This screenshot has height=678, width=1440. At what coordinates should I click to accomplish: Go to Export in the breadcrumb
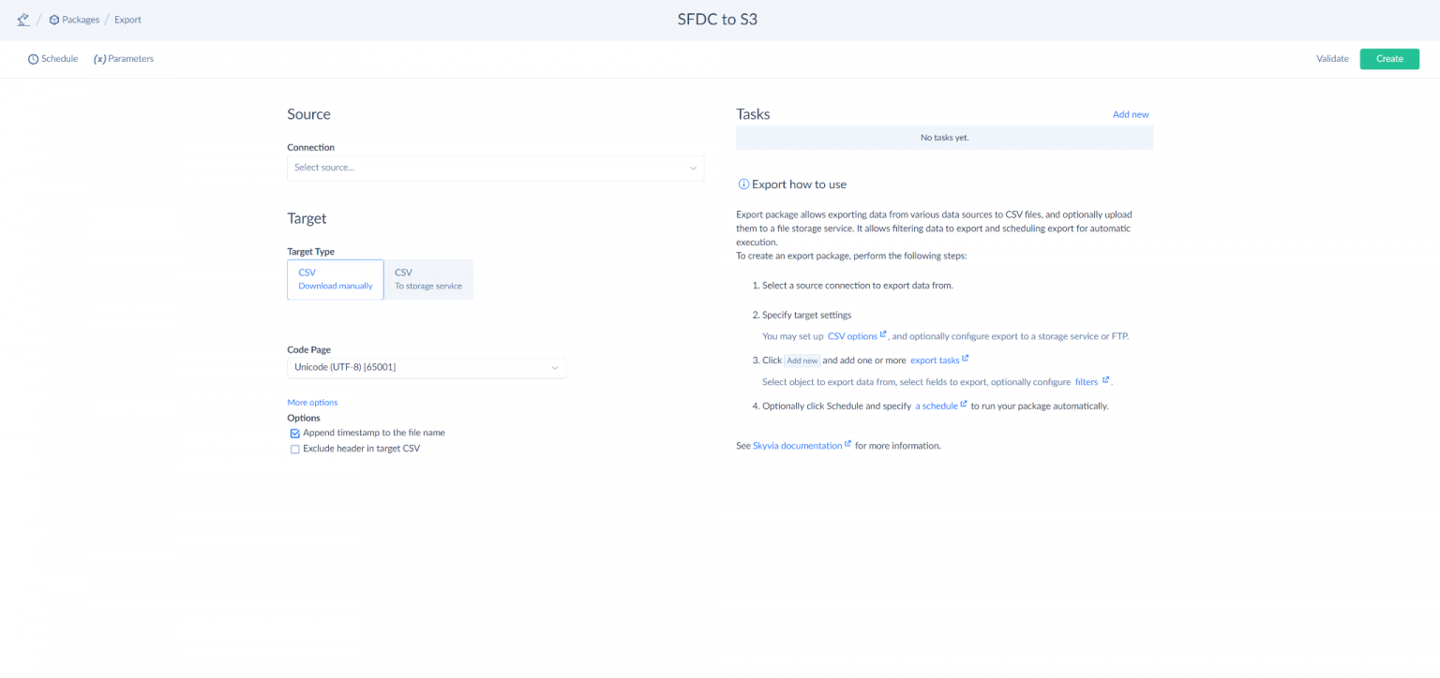click(x=128, y=20)
